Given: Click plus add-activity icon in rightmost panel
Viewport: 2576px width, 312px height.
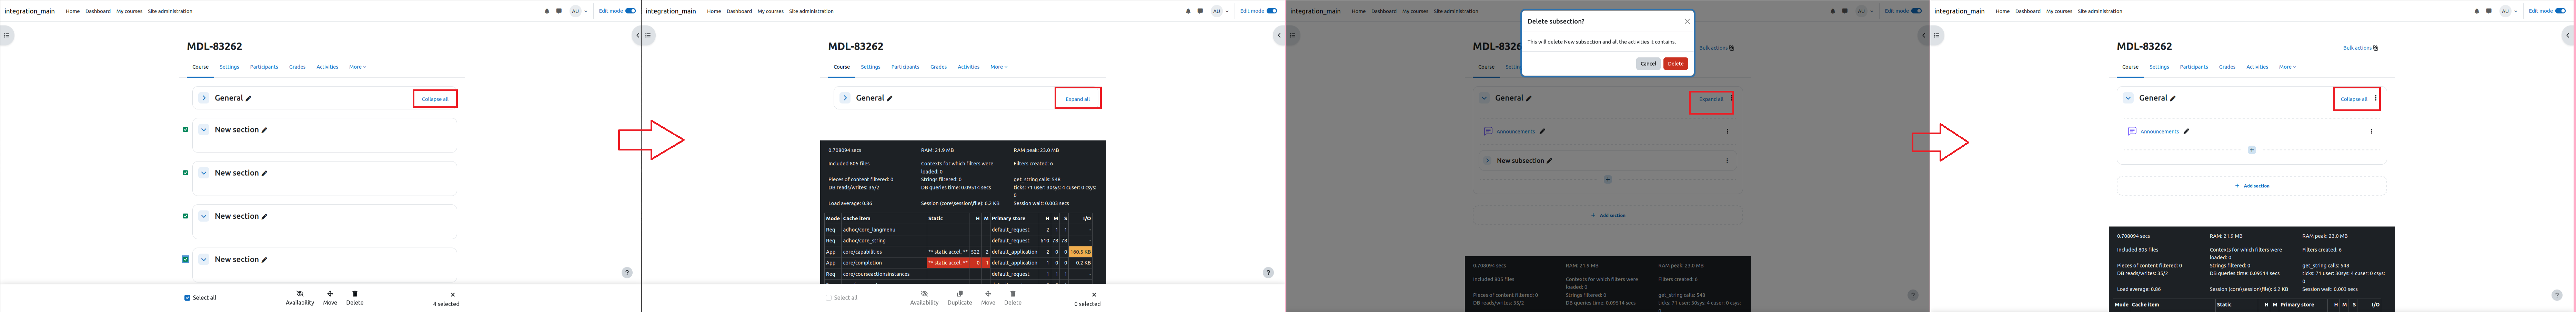Looking at the screenshot, I should [x=2252, y=150].
